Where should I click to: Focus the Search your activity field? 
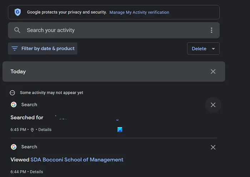coord(114,30)
